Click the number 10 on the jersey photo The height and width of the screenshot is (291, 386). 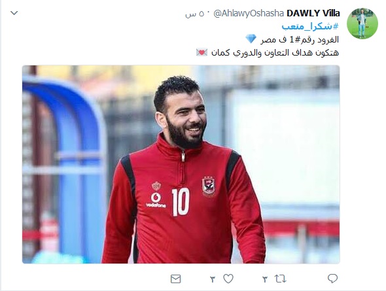(181, 202)
